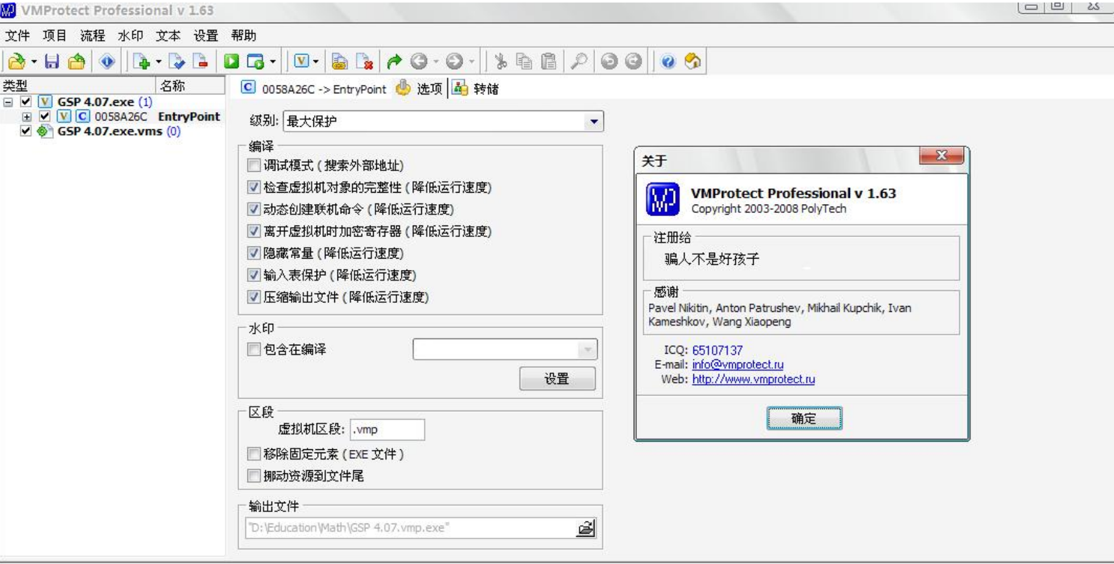This screenshot has width=1114, height=564.
Task: Click the Find magnifier icon
Action: 579,61
